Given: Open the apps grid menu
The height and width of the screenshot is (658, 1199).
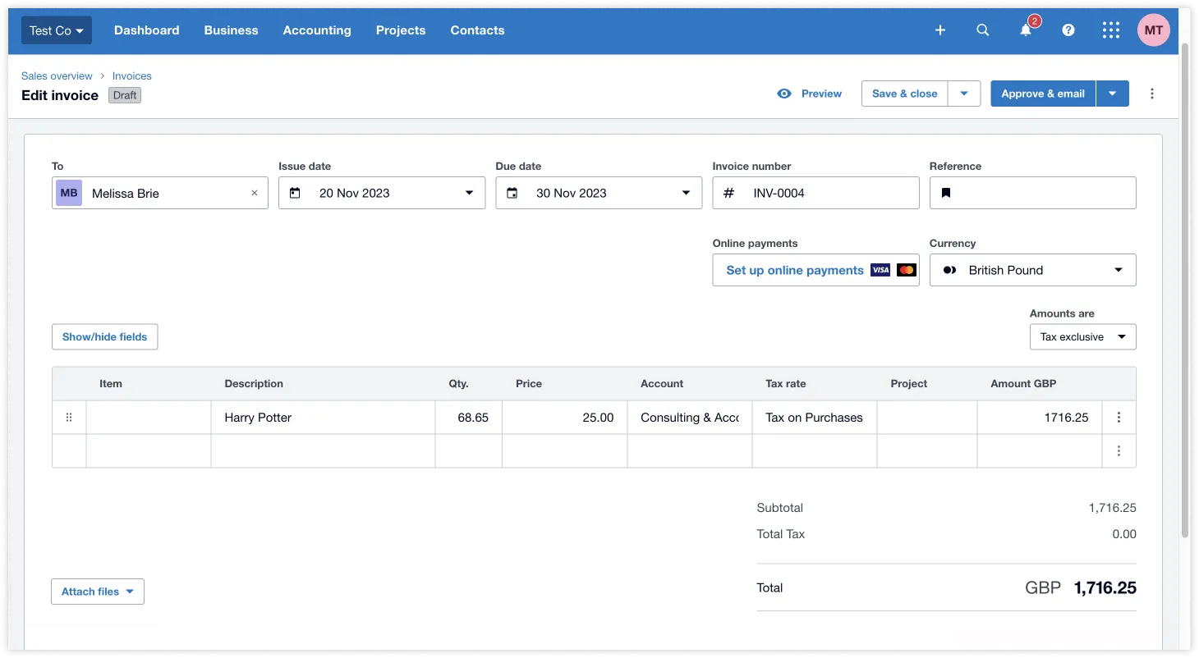Looking at the screenshot, I should coord(1111,30).
